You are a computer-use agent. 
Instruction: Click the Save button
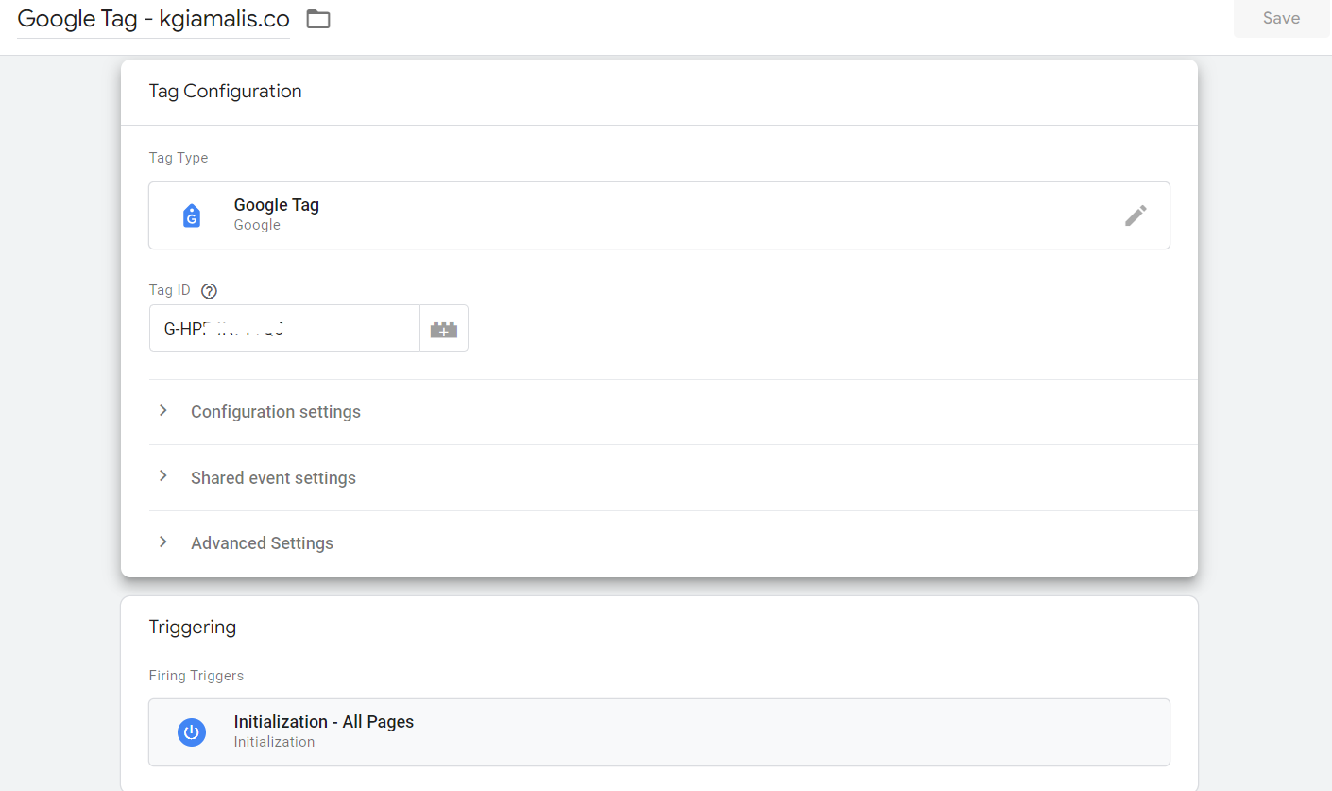[x=1281, y=18]
